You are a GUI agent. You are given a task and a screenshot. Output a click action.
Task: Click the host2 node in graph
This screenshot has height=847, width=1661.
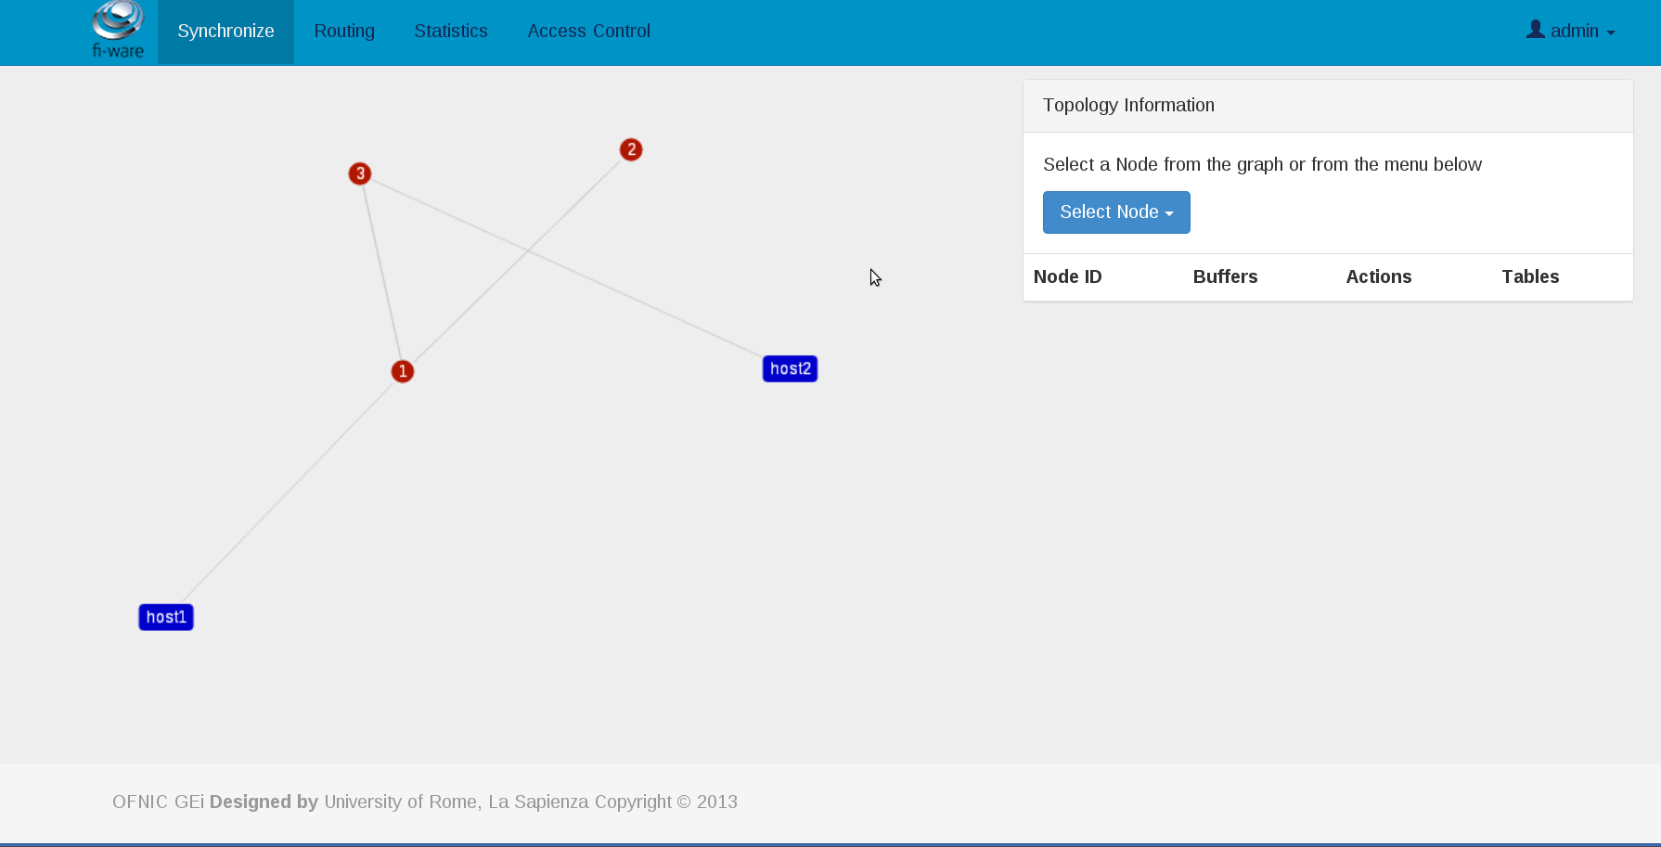[790, 368]
